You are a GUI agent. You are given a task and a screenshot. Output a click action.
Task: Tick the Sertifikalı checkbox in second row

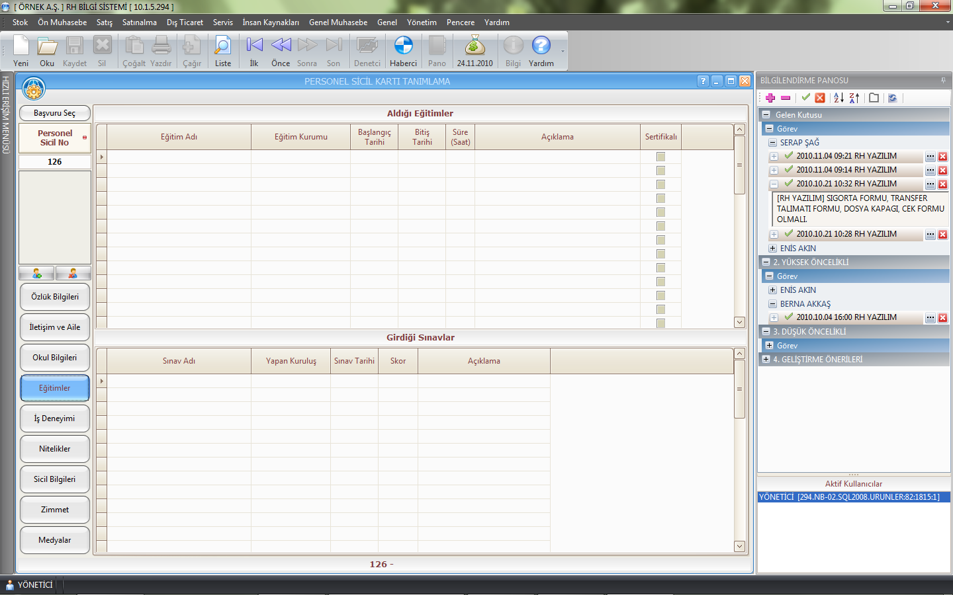[660, 171]
